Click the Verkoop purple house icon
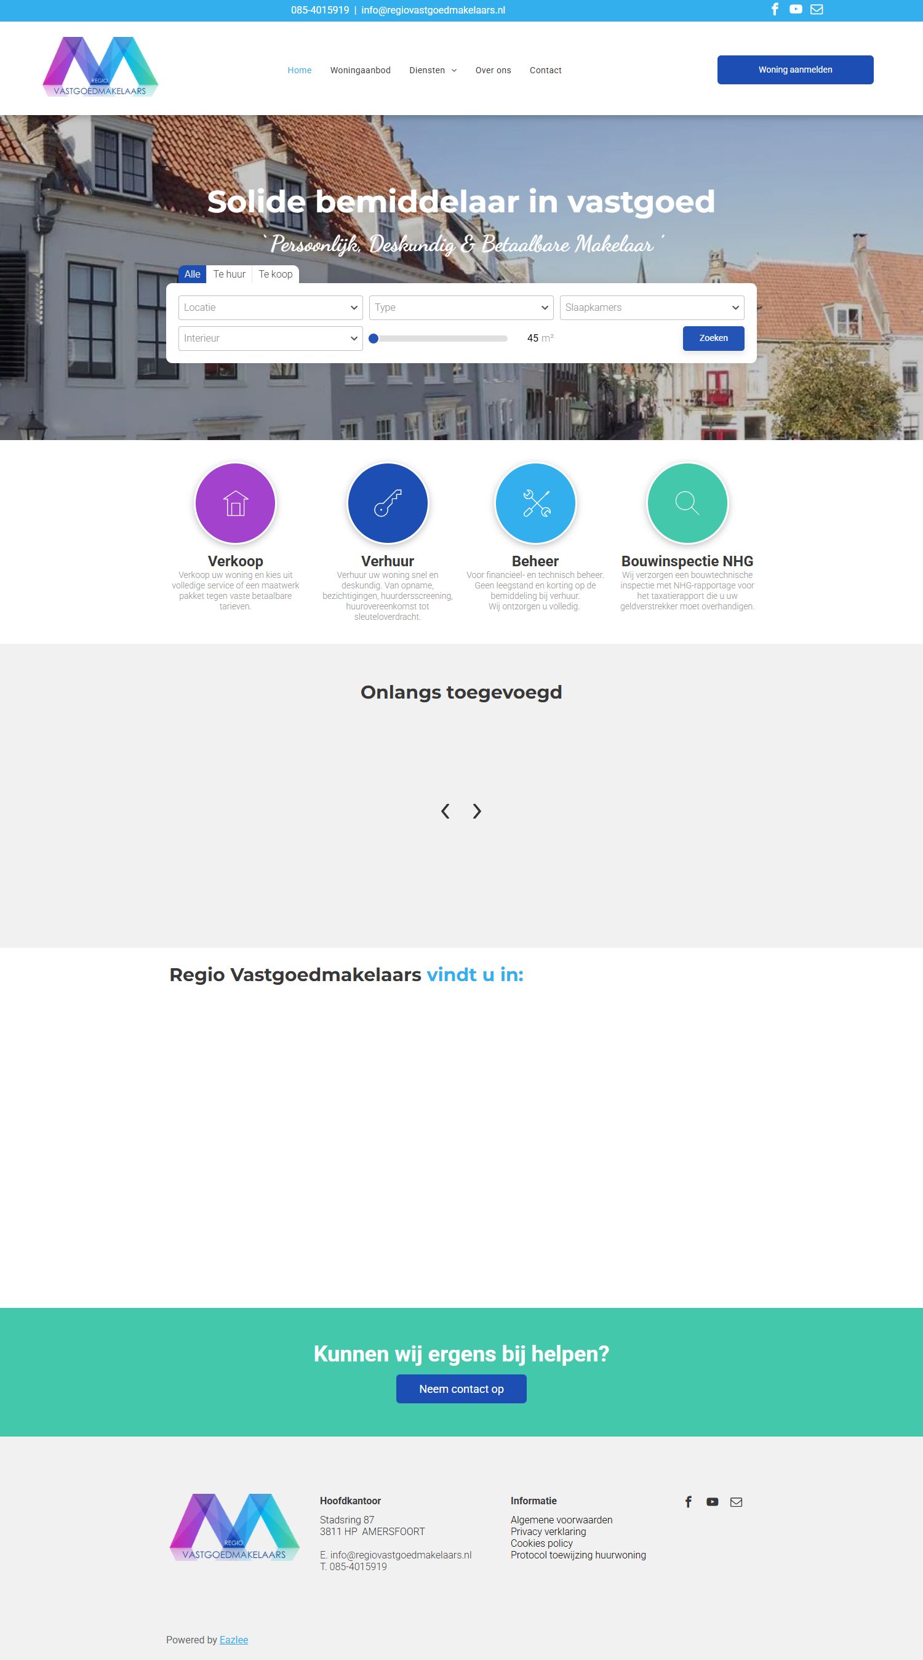This screenshot has height=1660, width=923. pos(235,503)
